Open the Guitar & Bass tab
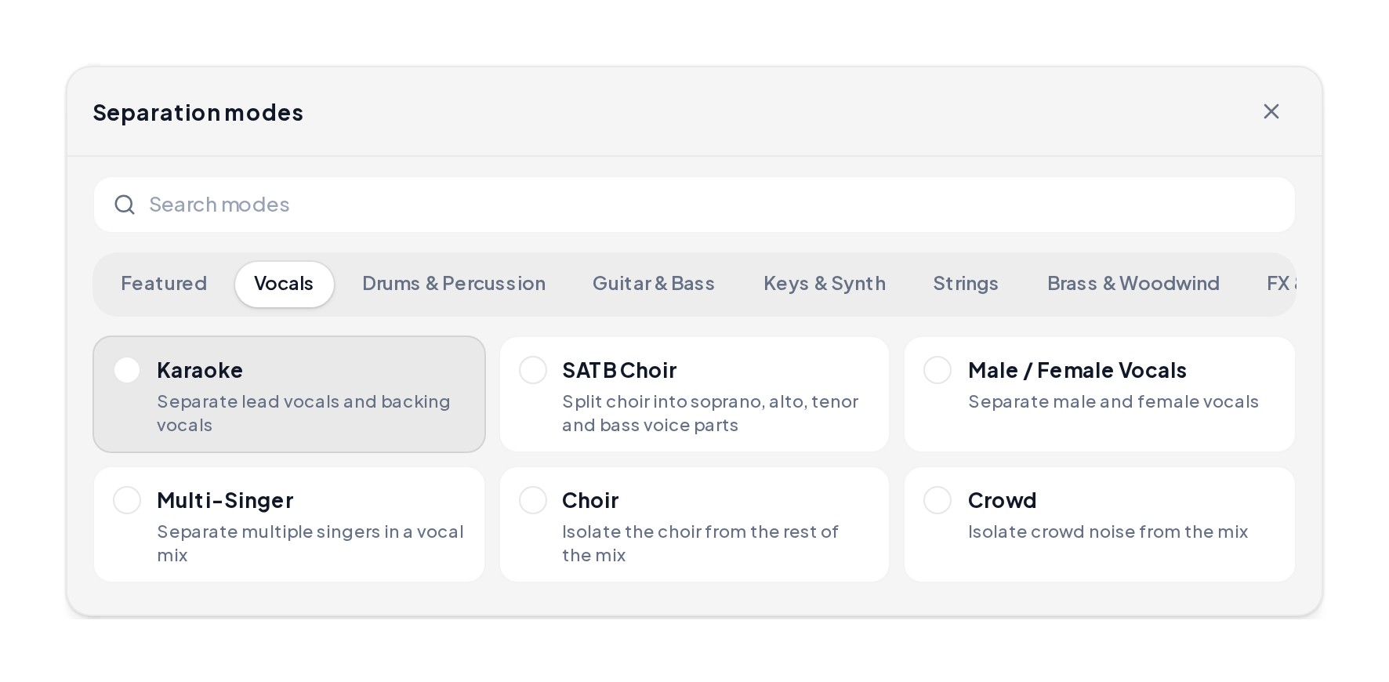This screenshot has height=682, width=1389. (x=654, y=284)
